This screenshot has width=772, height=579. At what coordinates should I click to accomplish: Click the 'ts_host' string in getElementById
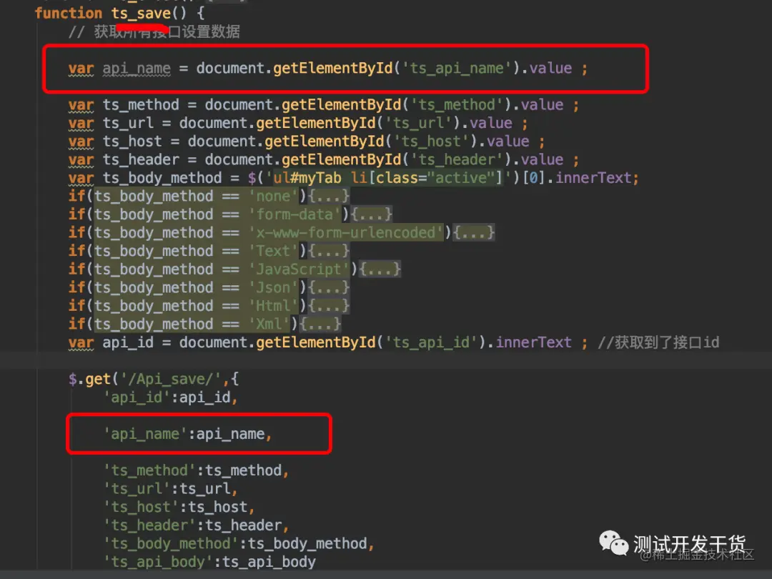coord(431,142)
